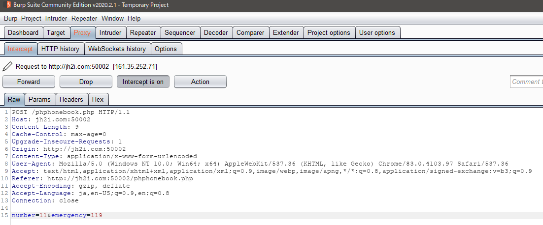The width and height of the screenshot is (543, 225).
Task: Click the Origin header line
Action: [68, 149]
